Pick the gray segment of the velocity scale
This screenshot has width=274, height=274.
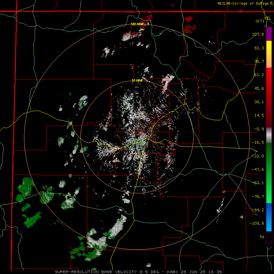point(269,135)
